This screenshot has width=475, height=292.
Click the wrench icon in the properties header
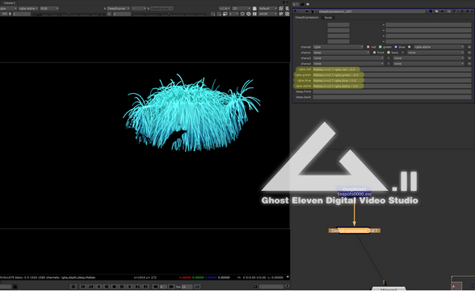[x=313, y=11]
